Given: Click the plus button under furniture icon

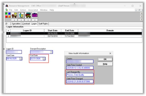Looking at the screenshot, I should [x=28, y=20].
